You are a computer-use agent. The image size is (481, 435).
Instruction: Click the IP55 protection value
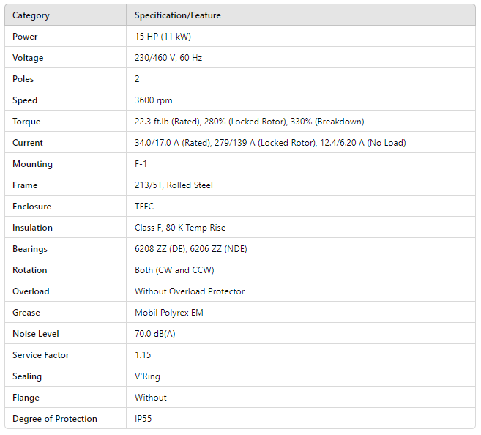click(144, 419)
